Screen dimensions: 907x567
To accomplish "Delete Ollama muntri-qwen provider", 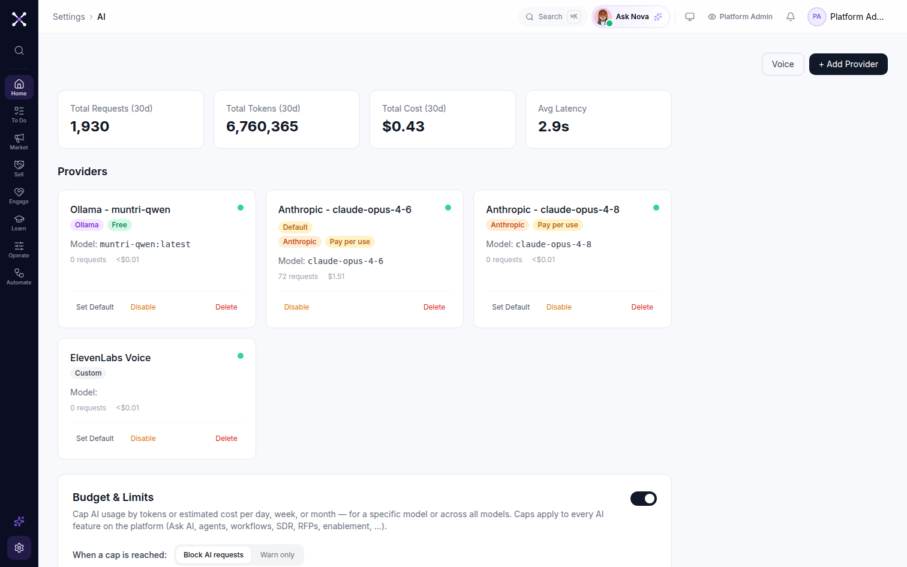I will coord(226,307).
